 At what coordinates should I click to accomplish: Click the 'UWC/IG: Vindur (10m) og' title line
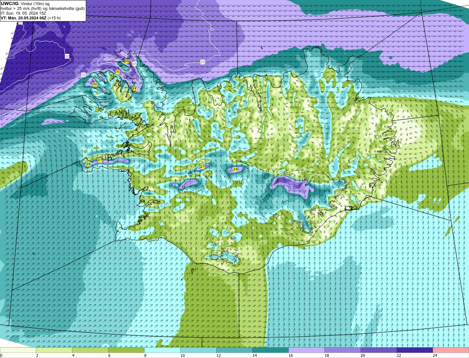pos(25,4)
